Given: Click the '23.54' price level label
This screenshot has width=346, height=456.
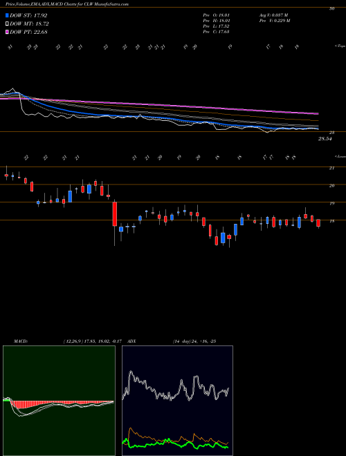Looking at the screenshot, I should (x=325, y=139).
